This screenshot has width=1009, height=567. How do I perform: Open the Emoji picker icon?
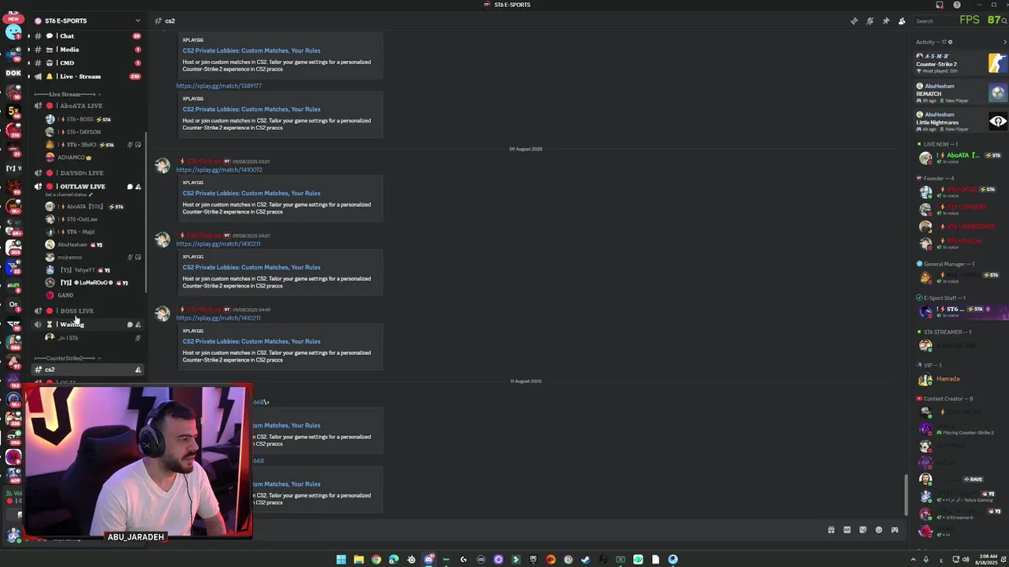pos(879,530)
